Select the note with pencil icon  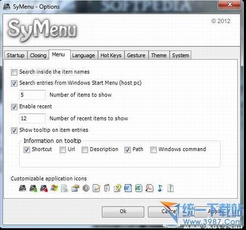(x=96, y=188)
